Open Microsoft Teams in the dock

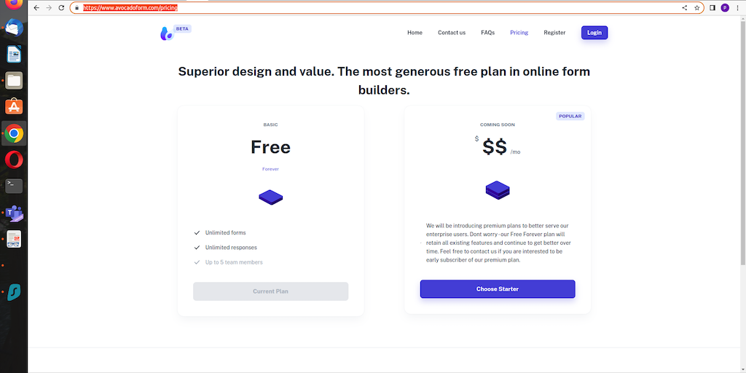tap(14, 213)
